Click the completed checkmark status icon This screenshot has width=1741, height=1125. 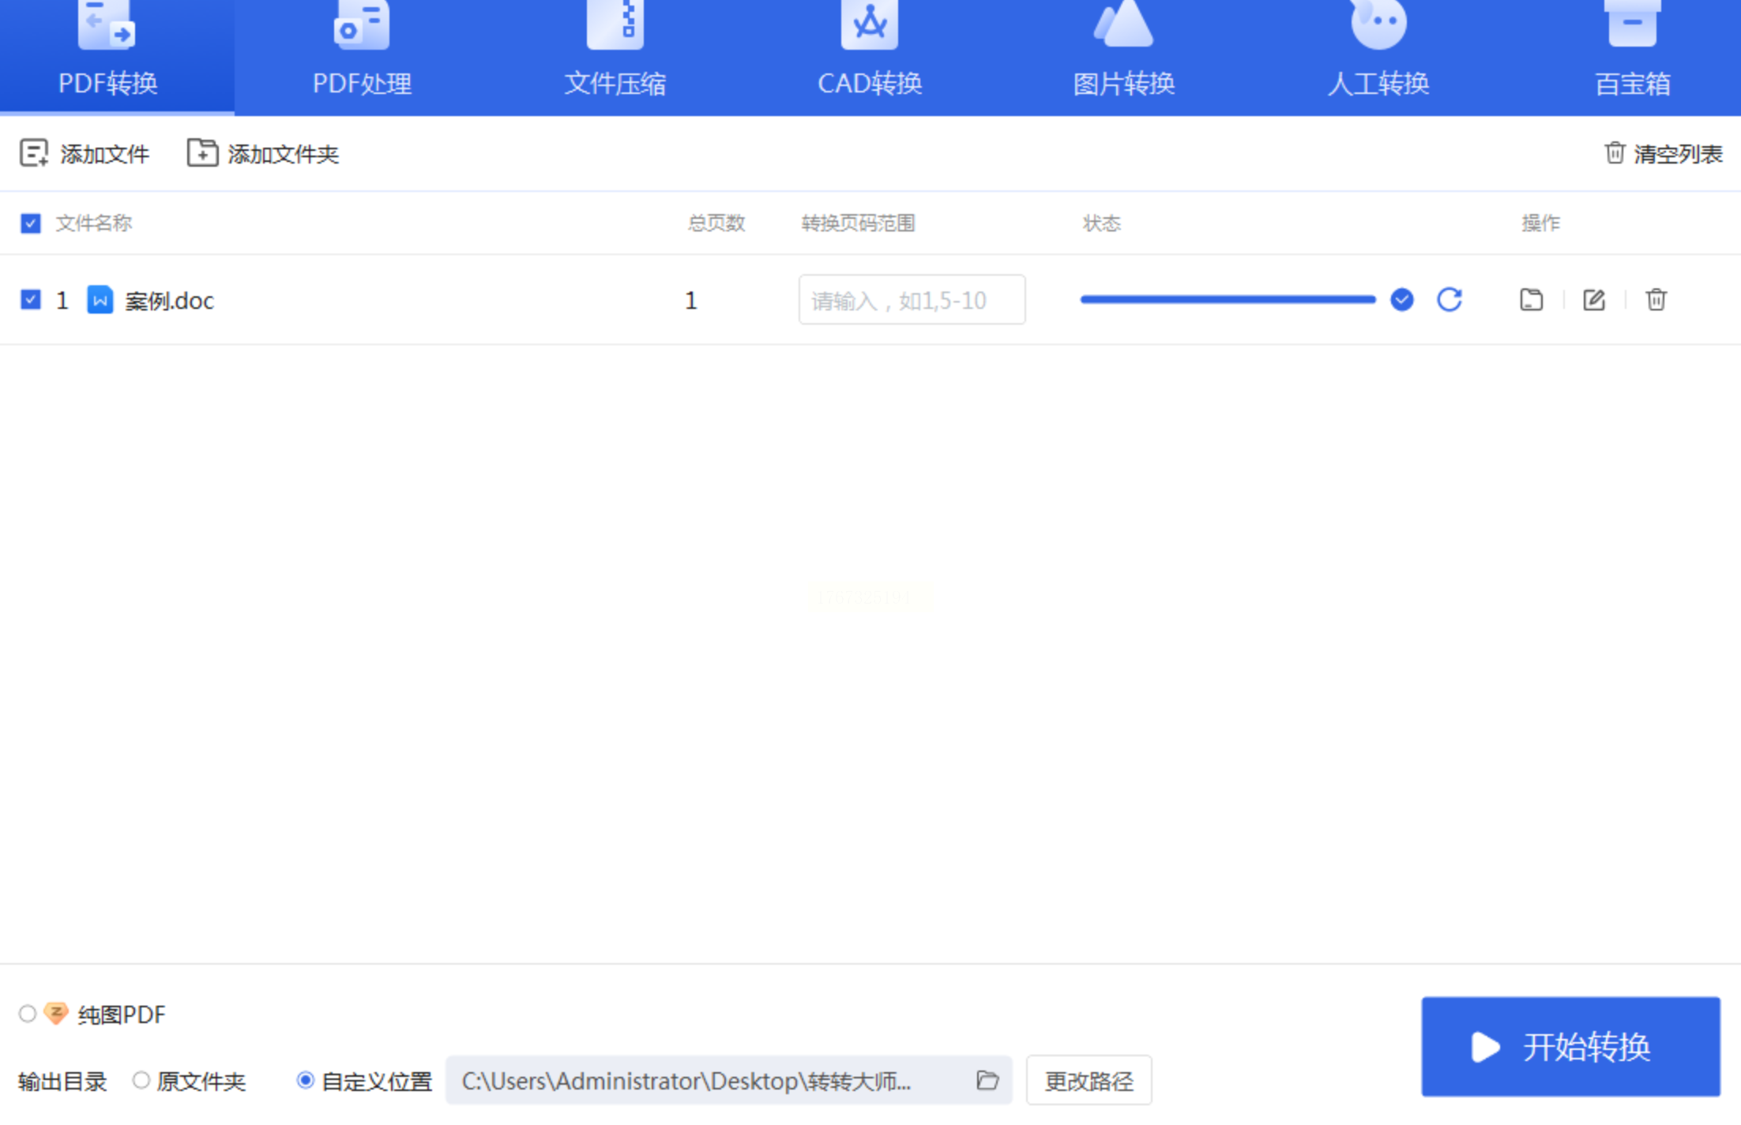click(x=1401, y=299)
